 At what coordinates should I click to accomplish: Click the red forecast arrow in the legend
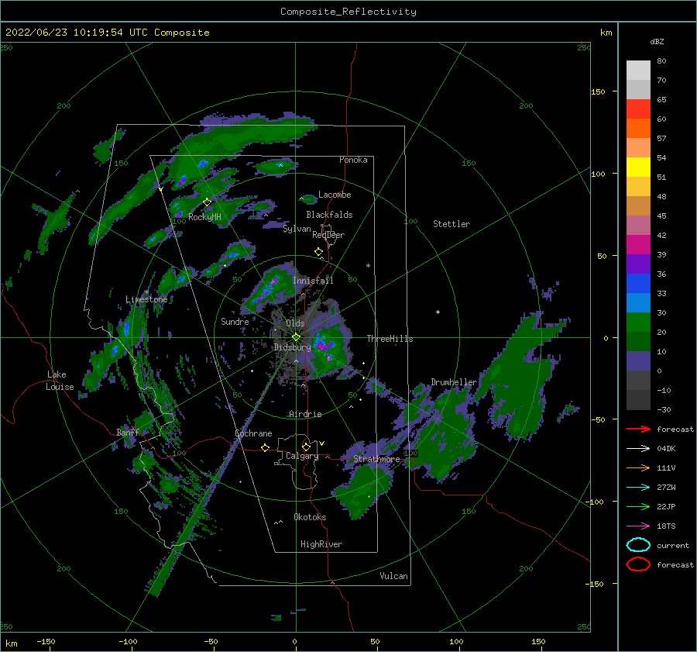pos(638,429)
